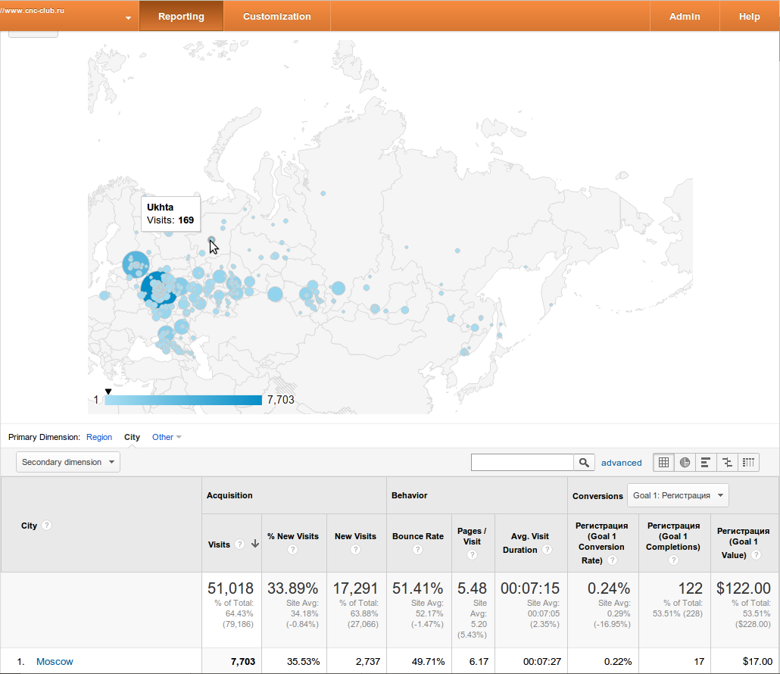Screen dimensions: 780x674
Task: Click the legend maximum label 7,703
Action: pos(280,400)
